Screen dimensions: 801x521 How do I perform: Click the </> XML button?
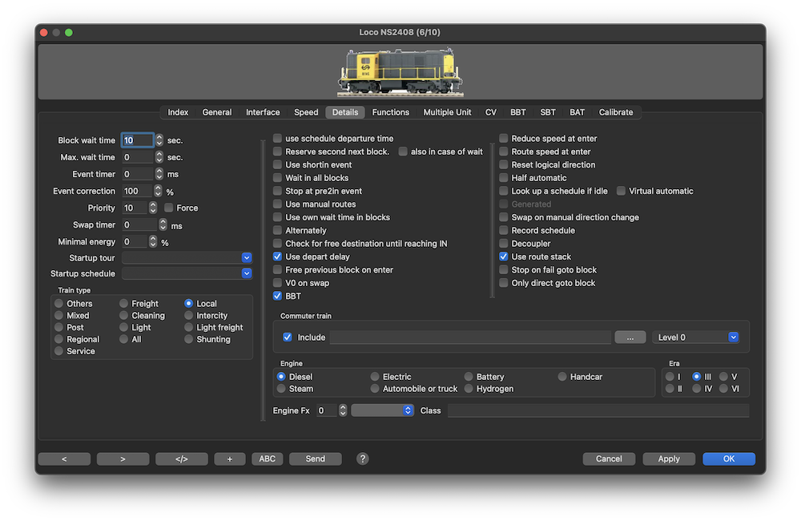(x=182, y=459)
